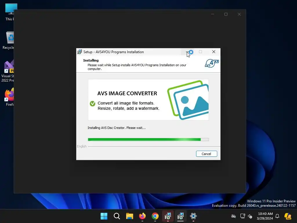Launch Firefox from the taskbar

[142, 216]
